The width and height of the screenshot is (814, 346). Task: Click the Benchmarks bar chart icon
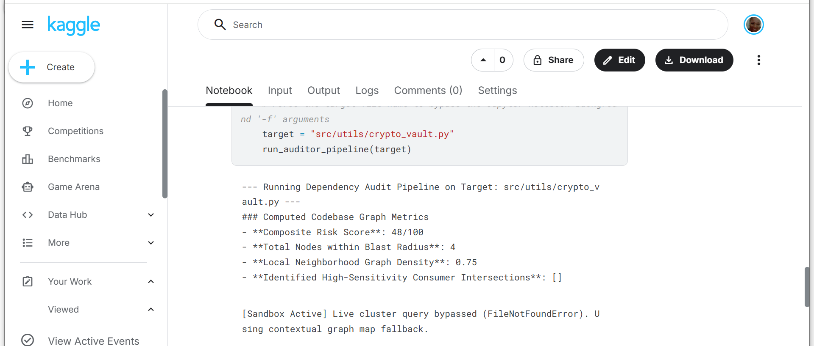28,159
